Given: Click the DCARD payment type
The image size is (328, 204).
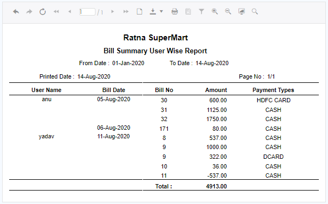Looking at the screenshot, I should 274,157.
